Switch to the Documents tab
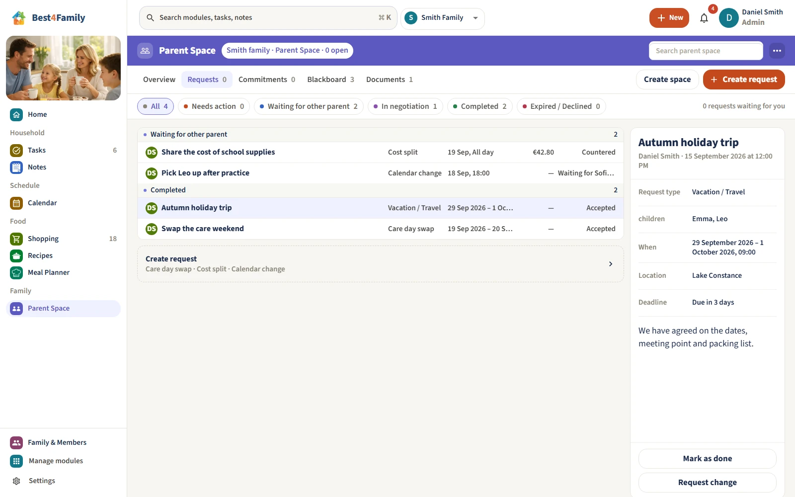The height and width of the screenshot is (497, 795). tap(390, 80)
